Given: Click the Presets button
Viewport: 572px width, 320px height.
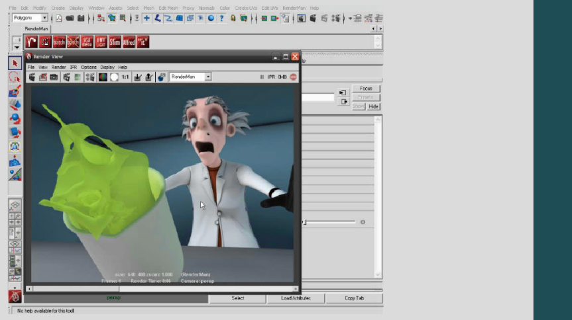Looking at the screenshot, I should 366,97.
